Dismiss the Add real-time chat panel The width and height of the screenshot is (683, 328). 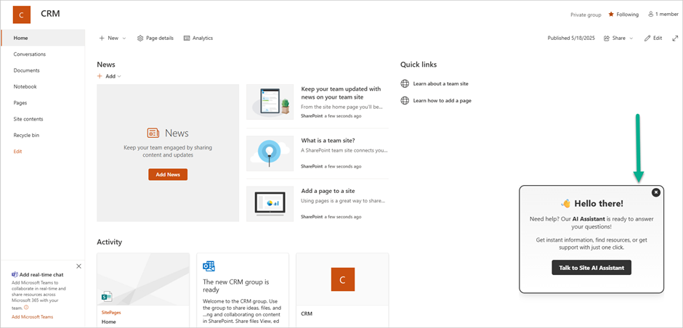(x=78, y=266)
